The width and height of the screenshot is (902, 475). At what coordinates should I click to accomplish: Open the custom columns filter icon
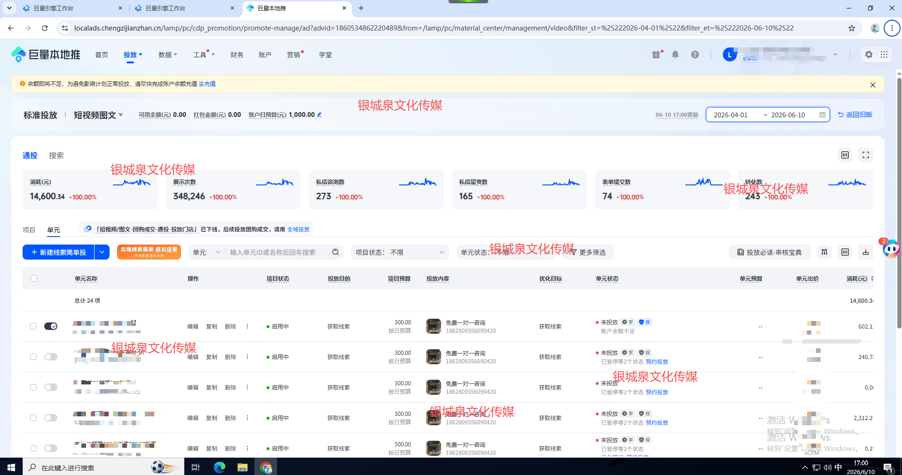click(x=824, y=252)
